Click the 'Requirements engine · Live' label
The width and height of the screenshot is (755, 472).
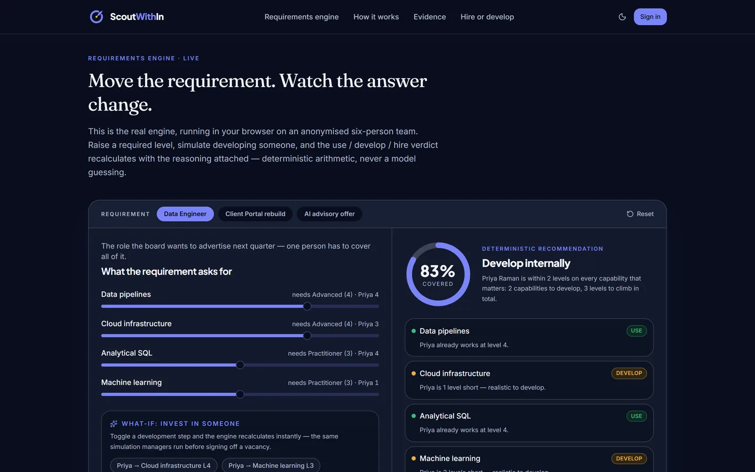coord(144,58)
